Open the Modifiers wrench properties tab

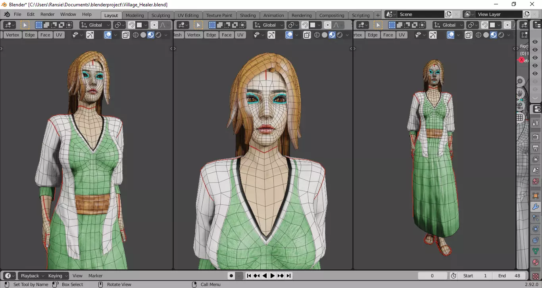536,207
